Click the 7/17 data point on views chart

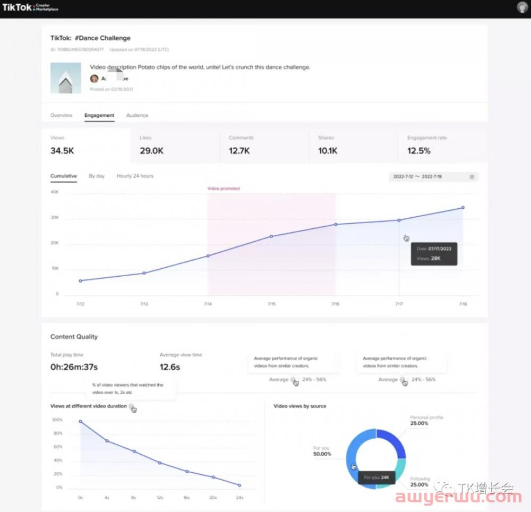(x=399, y=220)
